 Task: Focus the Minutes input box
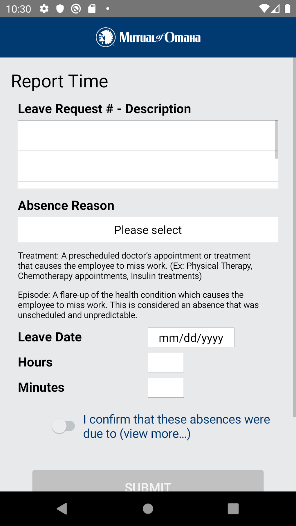[166, 388]
